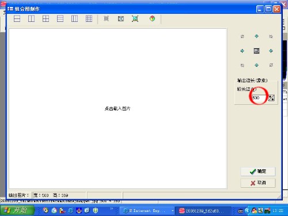Click the downward teal arrow in alignment grid

[256, 36]
